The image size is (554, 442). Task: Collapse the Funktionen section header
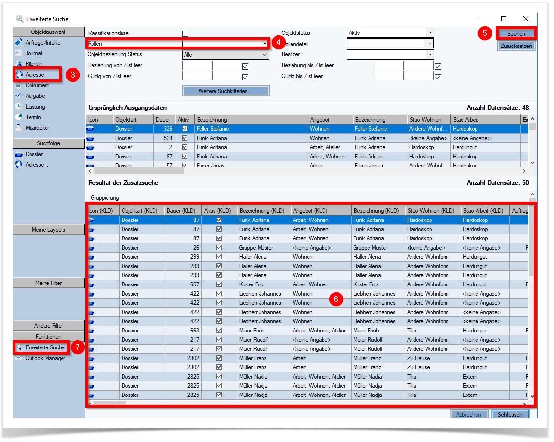click(x=48, y=337)
